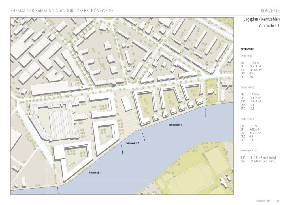Select the GR value 7,1 ha
The image size is (290, 205).
click(254, 63)
